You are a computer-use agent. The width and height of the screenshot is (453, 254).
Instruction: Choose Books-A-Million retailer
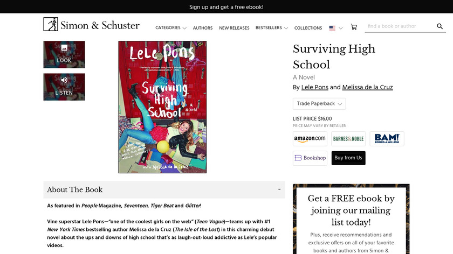click(x=387, y=139)
